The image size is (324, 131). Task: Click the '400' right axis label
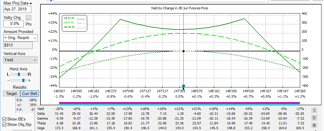pos(304,14)
